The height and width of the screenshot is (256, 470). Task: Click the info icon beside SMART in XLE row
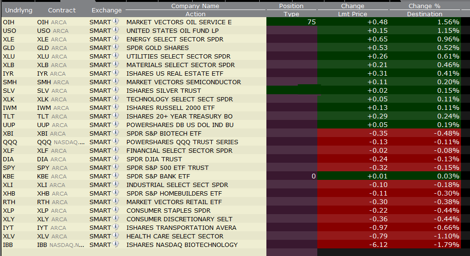pyautogui.click(x=116, y=39)
